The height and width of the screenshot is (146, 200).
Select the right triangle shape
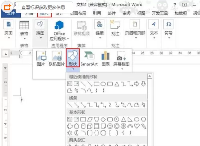(x=130, y=119)
